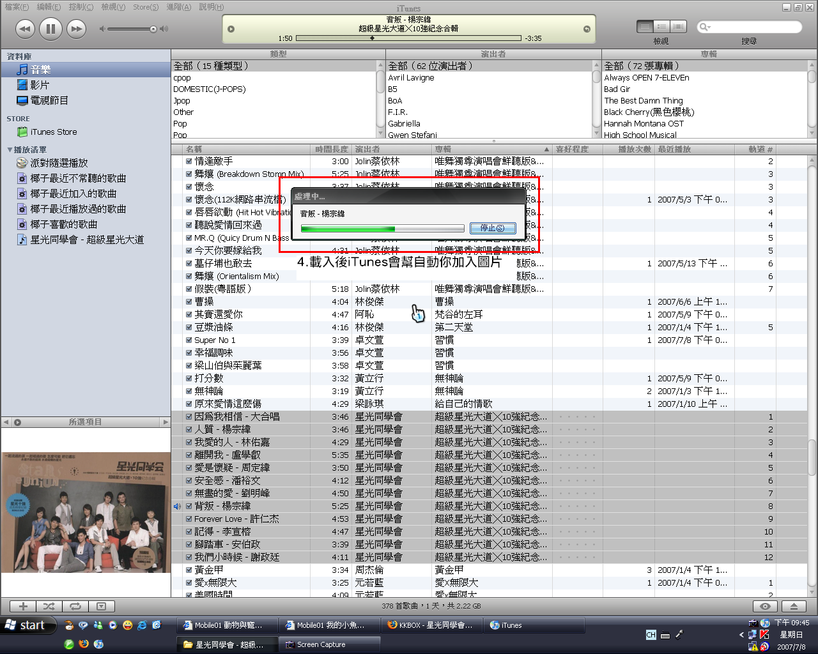Uncheck the song 豆漿油條
Screen dimensions: 818x654
click(x=189, y=328)
